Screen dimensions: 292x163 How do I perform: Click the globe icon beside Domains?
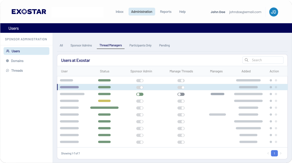(x=7, y=61)
